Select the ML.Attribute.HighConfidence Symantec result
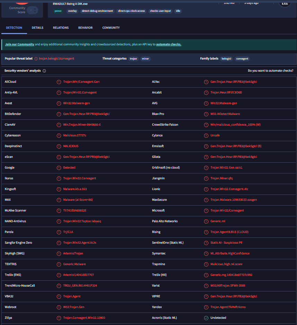Viewport: 297px width, 325px height. [230, 253]
